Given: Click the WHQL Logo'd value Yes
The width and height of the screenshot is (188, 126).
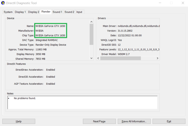Looking at the screenshot, I should click(x=120, y=40).
